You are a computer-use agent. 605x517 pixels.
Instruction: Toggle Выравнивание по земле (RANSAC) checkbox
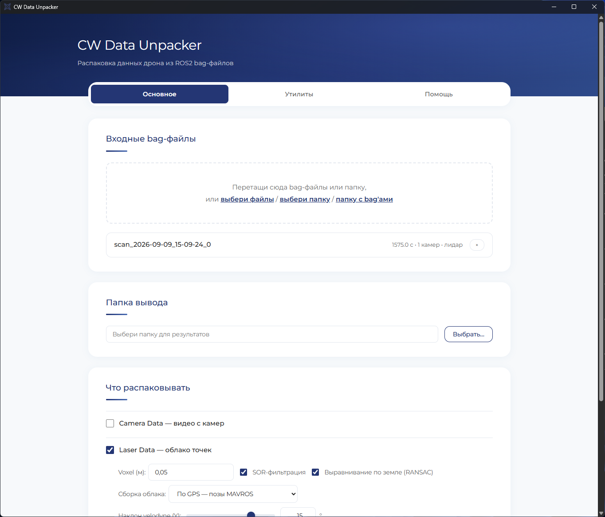[315, 472]
